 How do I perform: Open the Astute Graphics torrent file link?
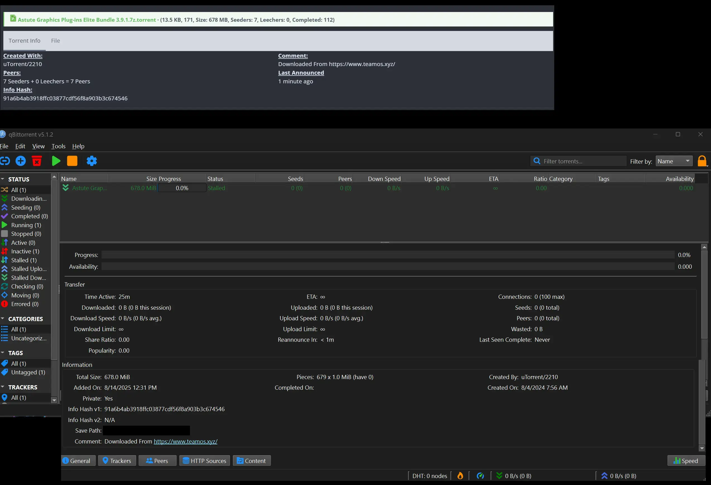(86, 20)
